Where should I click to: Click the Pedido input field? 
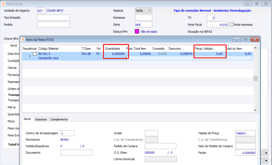coord(53,24)
